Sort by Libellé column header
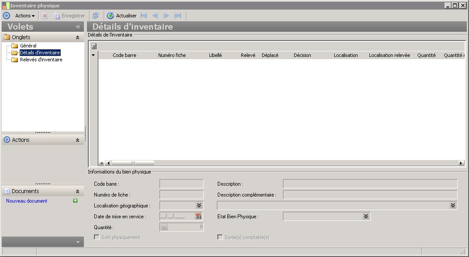Image resolution: width=469 pixels, height=257 pixels. tap(215, 55)
